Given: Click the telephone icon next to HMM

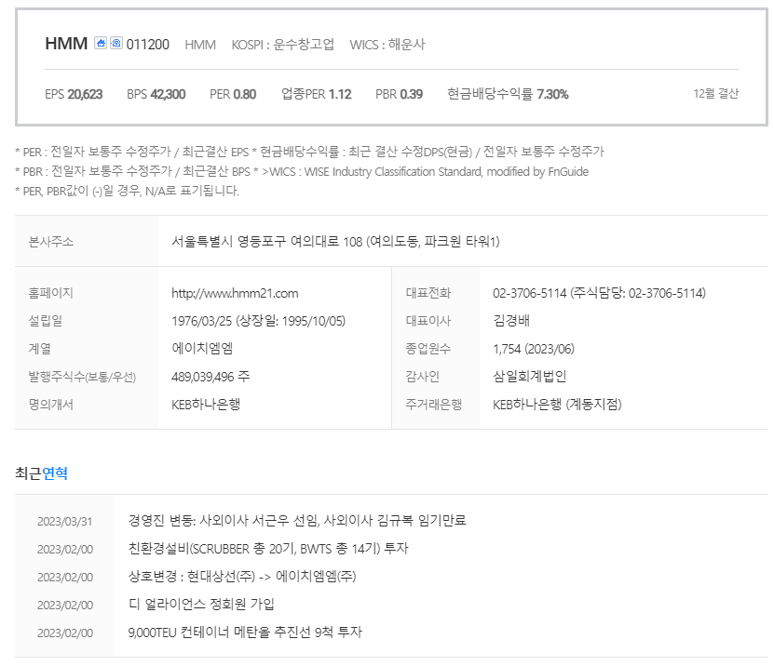Looking at the screenshot, I should pos(116,43).
